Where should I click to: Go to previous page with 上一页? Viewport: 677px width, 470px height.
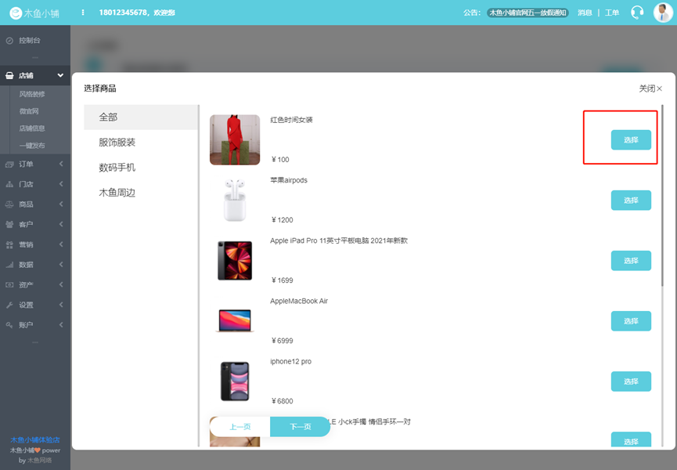tap(240, 427)
